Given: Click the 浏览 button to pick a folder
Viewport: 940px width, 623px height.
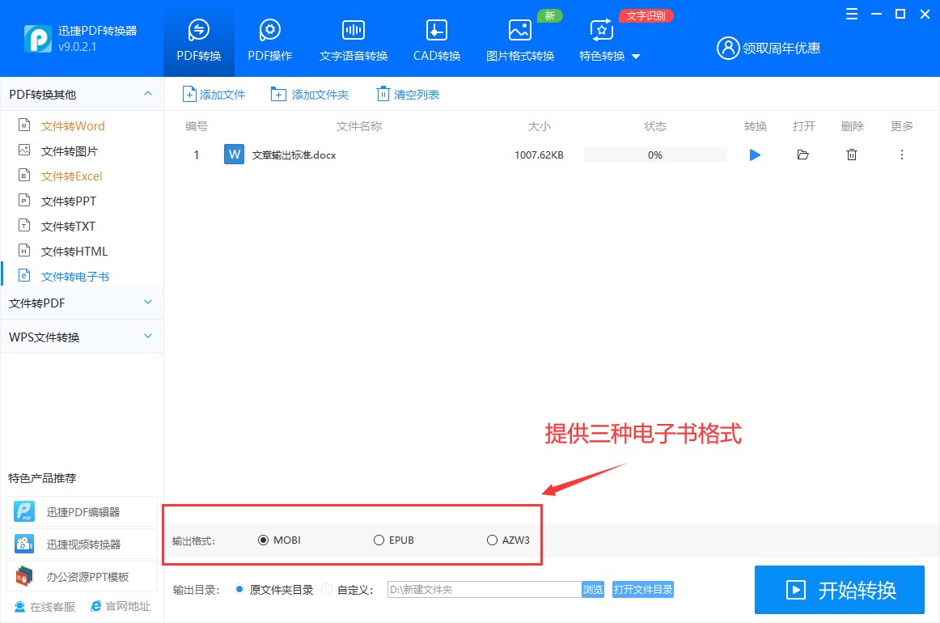Looking at the screenshot, I should click(x=593, y=589).
